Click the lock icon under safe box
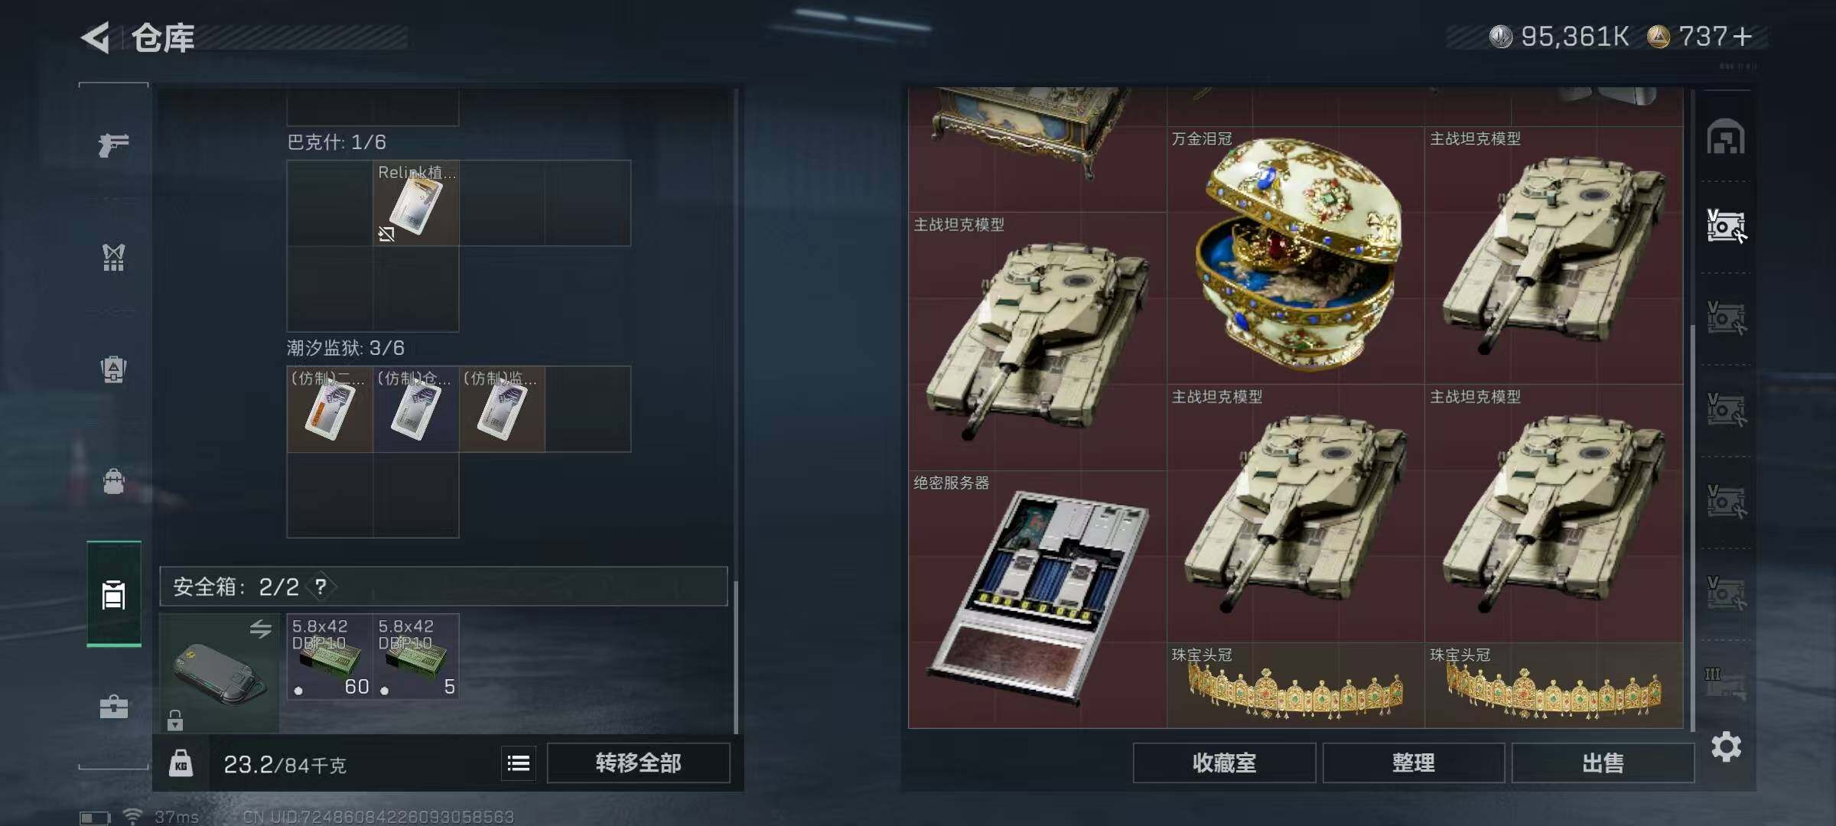Viewport: 1836px width, 826px height. point(175,720)
